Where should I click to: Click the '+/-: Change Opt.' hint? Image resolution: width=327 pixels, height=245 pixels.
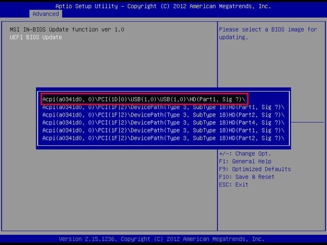click(245, 154)
